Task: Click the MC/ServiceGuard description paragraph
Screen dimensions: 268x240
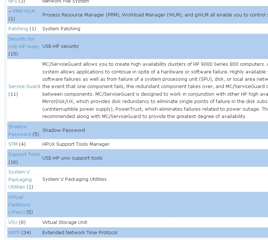Action: click(155, 90)
